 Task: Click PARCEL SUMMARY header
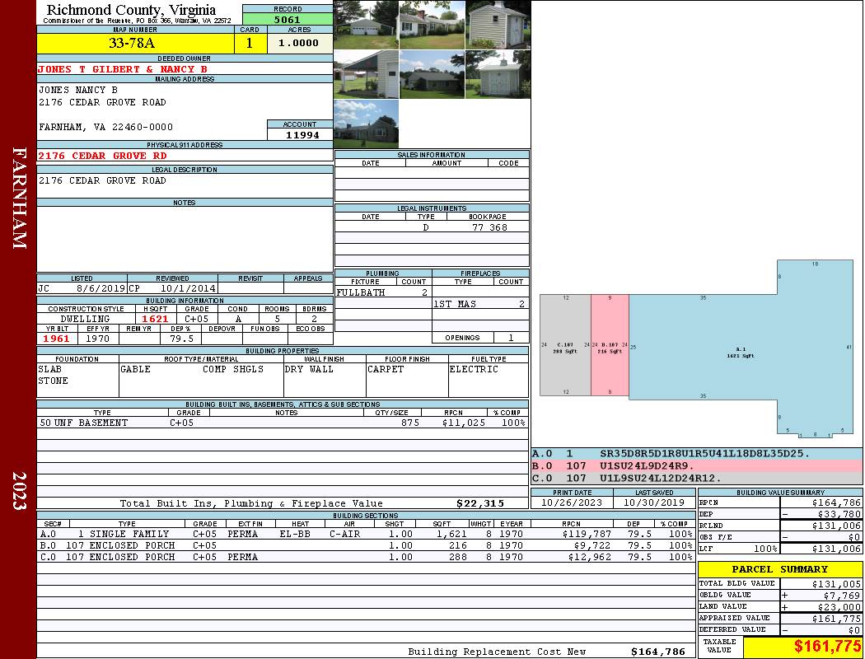point(779,569)
